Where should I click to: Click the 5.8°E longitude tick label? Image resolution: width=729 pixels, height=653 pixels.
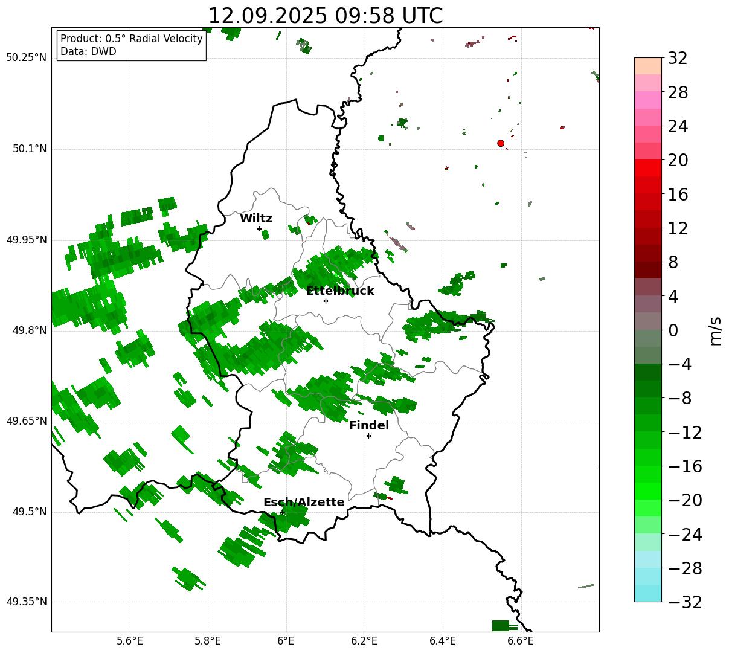pos(208,640)
